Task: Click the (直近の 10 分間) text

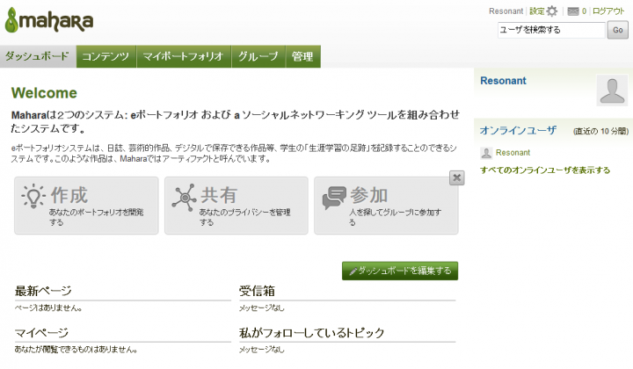Action: 600,131
